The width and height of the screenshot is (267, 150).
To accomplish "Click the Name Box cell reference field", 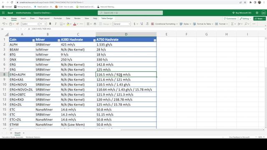I will (9, 29).
